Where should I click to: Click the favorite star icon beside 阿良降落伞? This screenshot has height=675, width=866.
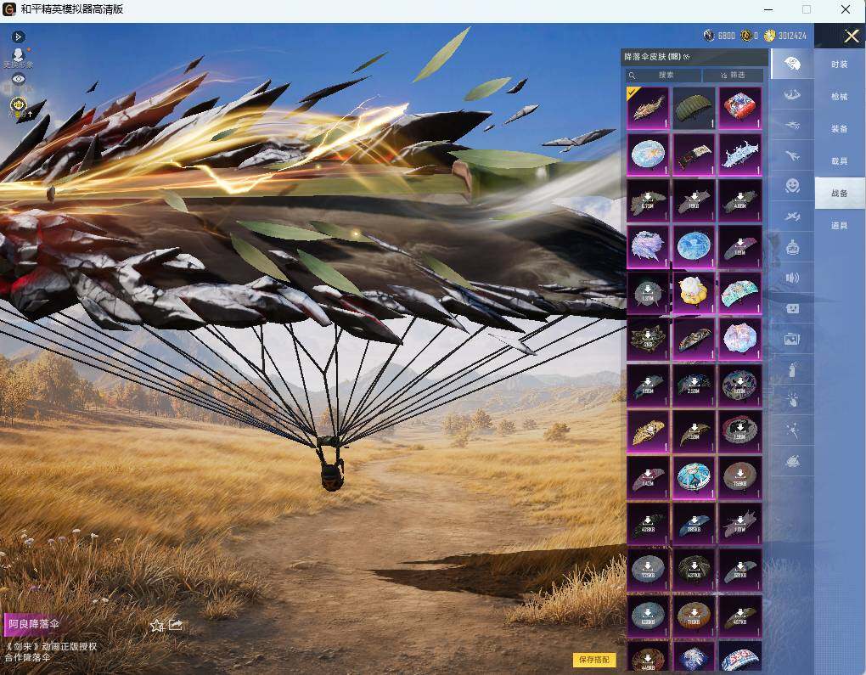pyautogui.click(x=157, y=625)
